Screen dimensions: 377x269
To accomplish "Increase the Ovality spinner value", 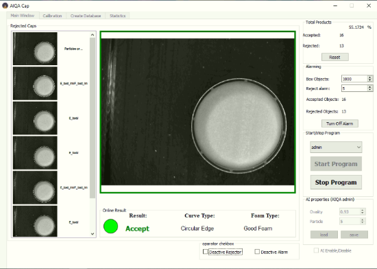I will pyautogui.click(x=363, y=210).
